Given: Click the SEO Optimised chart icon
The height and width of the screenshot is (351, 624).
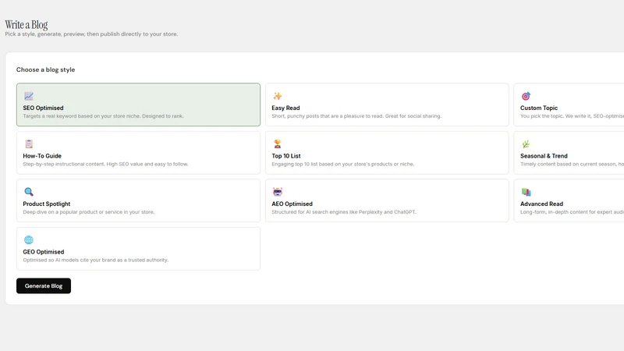Looking at the screenshot, I should (29, 96).
